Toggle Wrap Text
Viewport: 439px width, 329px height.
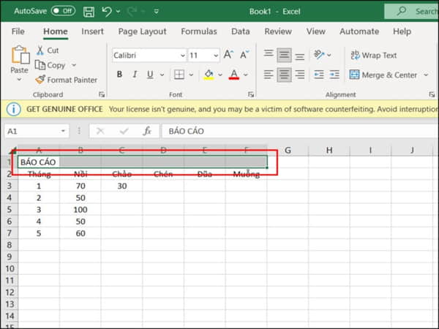374,55
